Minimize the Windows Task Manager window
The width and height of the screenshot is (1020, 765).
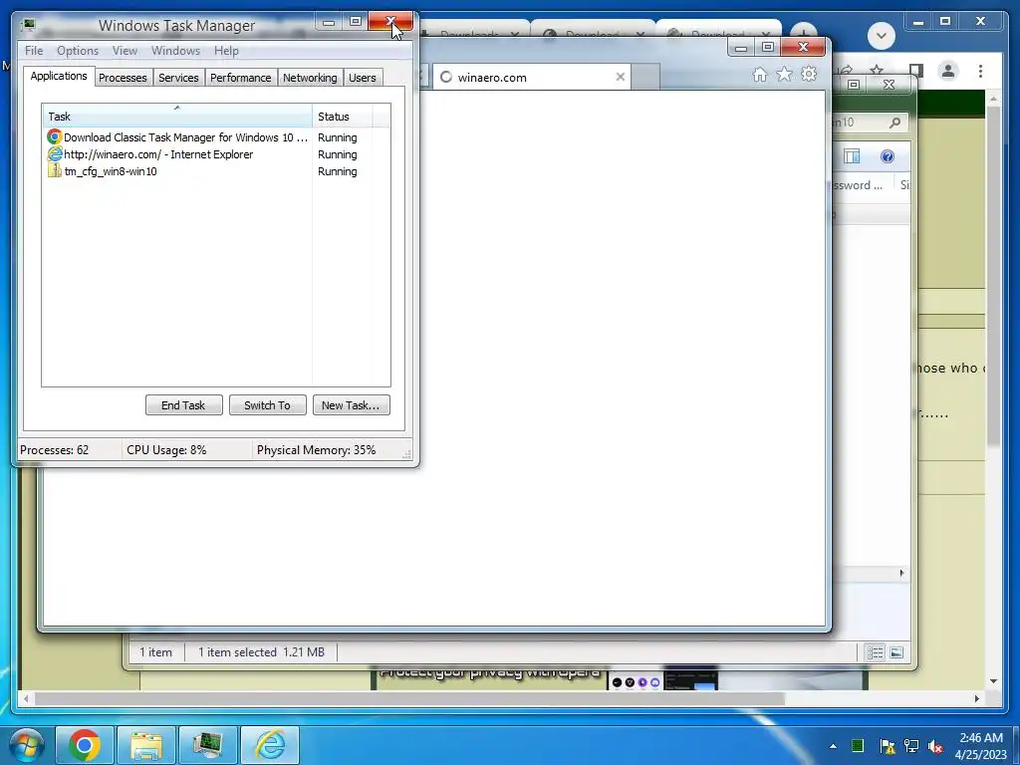[x=329, y=22]
